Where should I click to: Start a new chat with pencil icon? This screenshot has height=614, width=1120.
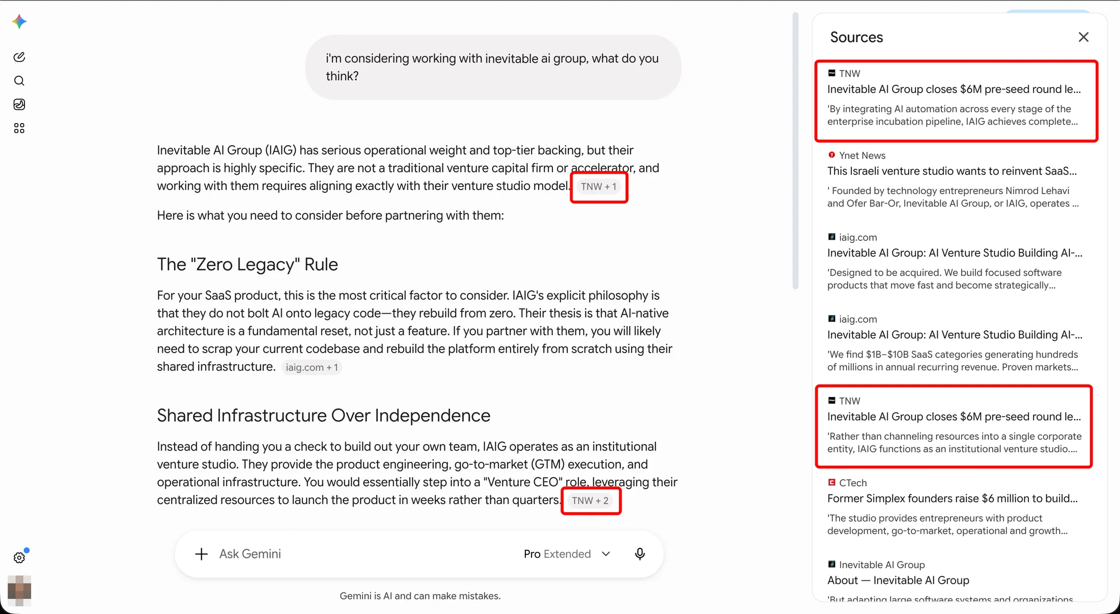point(19,57)
